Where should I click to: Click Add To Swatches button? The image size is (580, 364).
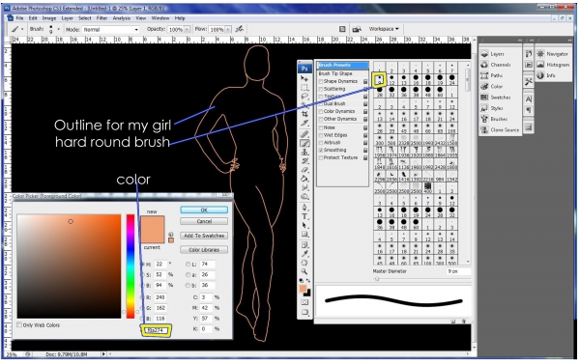[204, 236]
